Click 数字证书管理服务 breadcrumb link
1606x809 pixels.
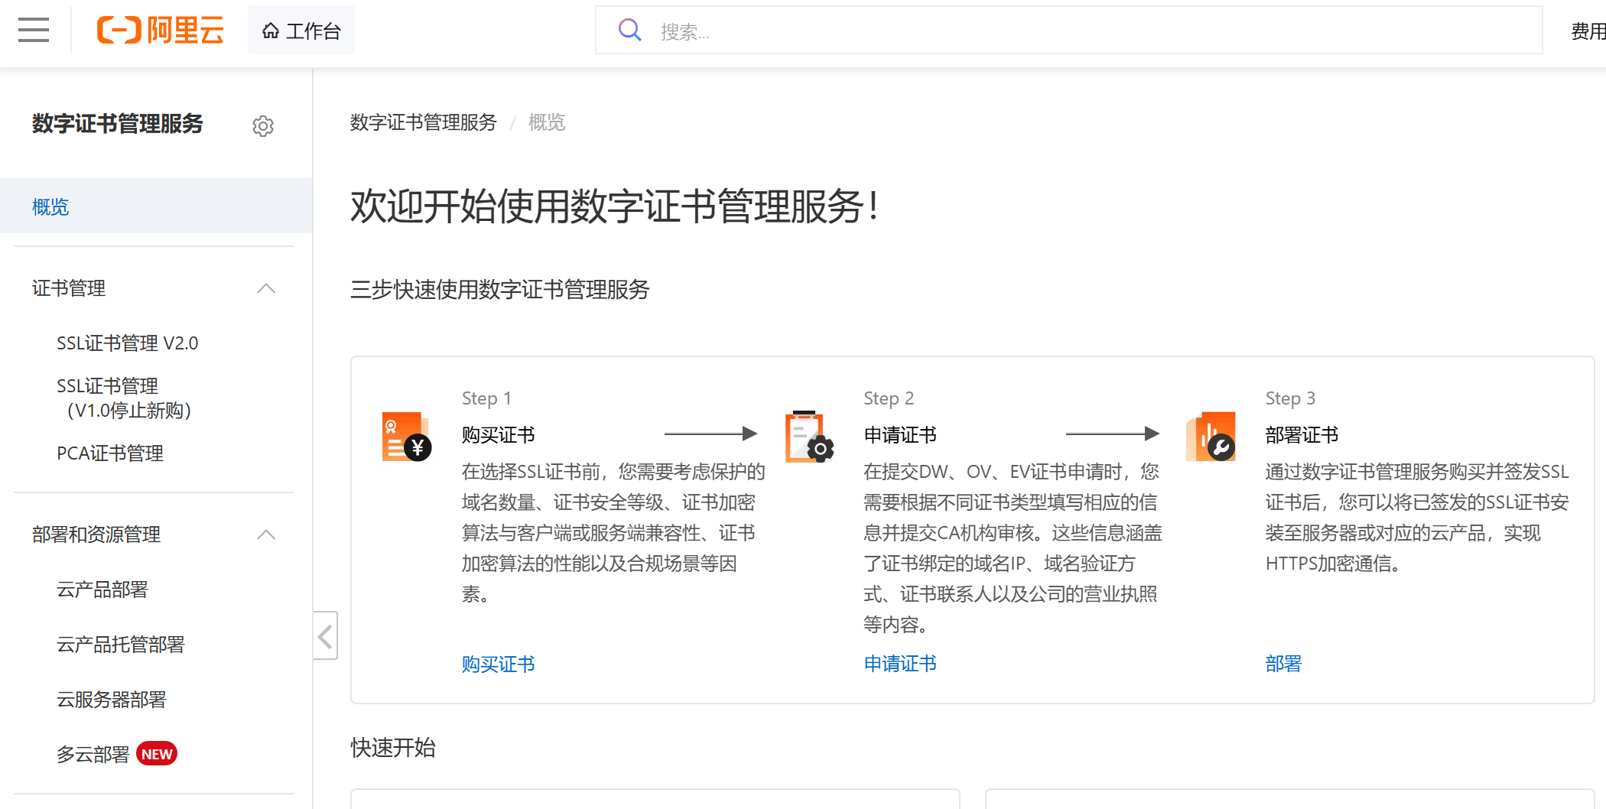[424, 122]
